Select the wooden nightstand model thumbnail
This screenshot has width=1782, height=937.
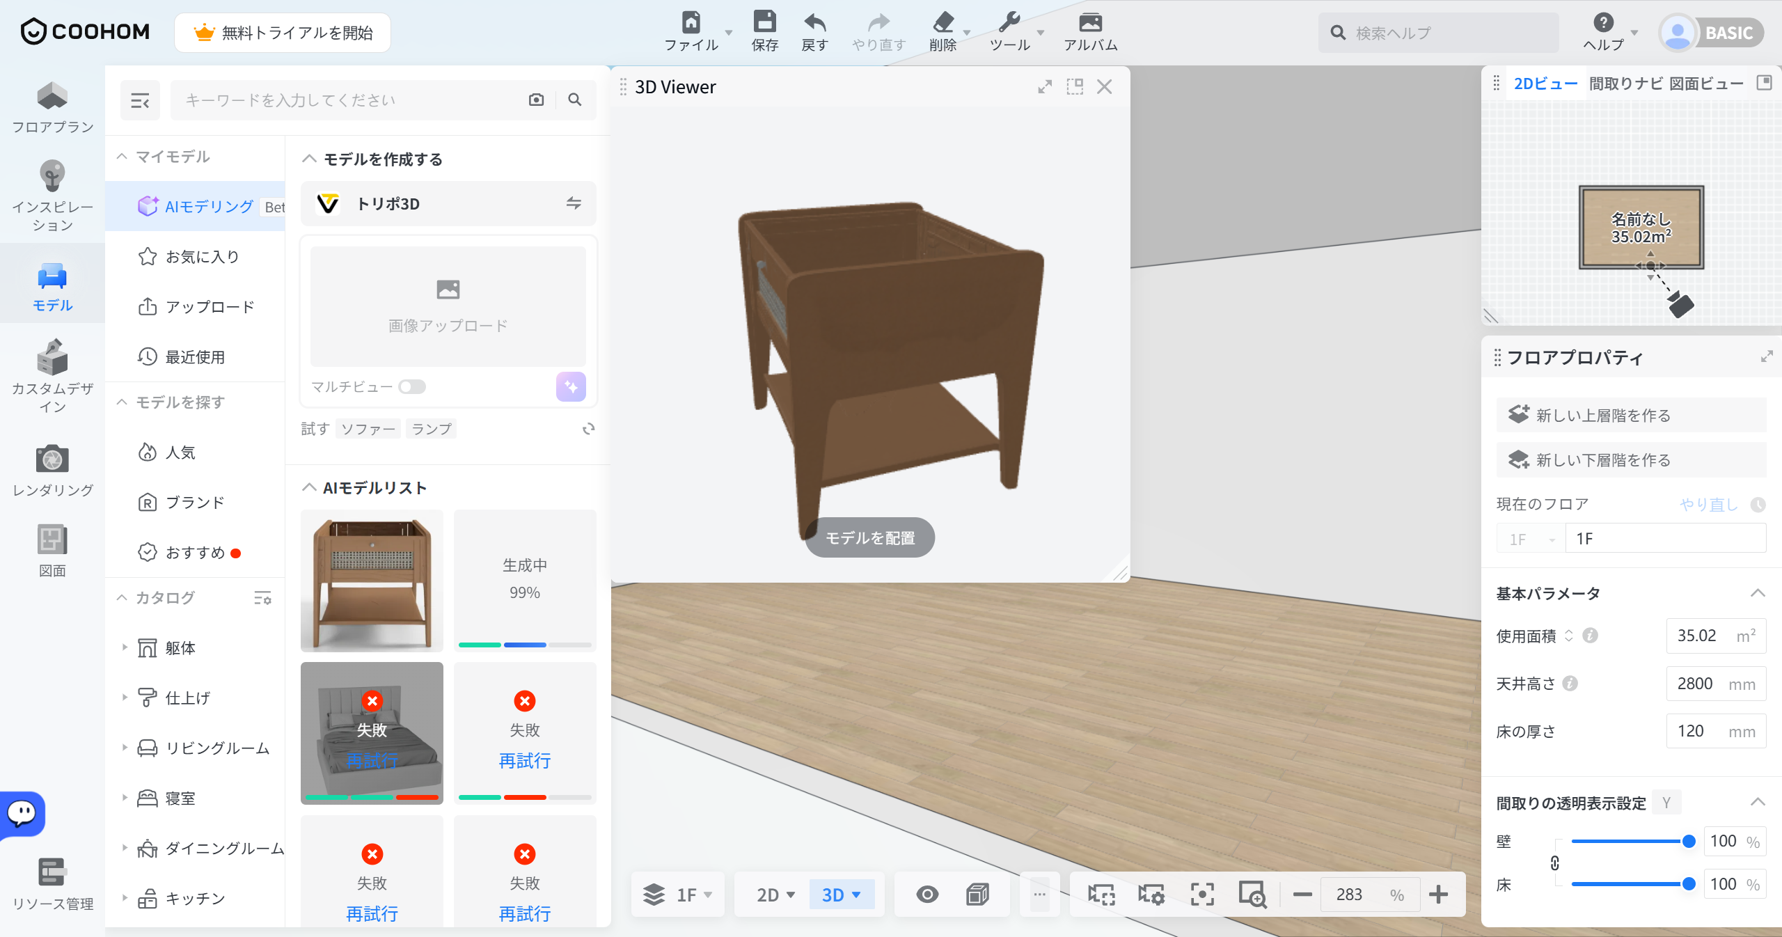coord(372,581)
